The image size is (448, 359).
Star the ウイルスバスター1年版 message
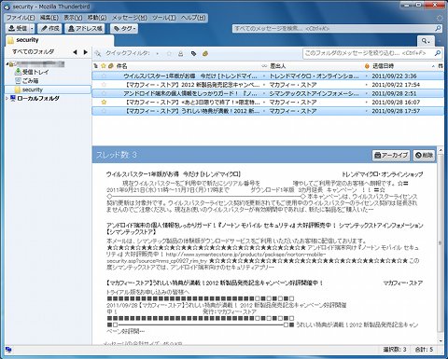click(104, 76)
